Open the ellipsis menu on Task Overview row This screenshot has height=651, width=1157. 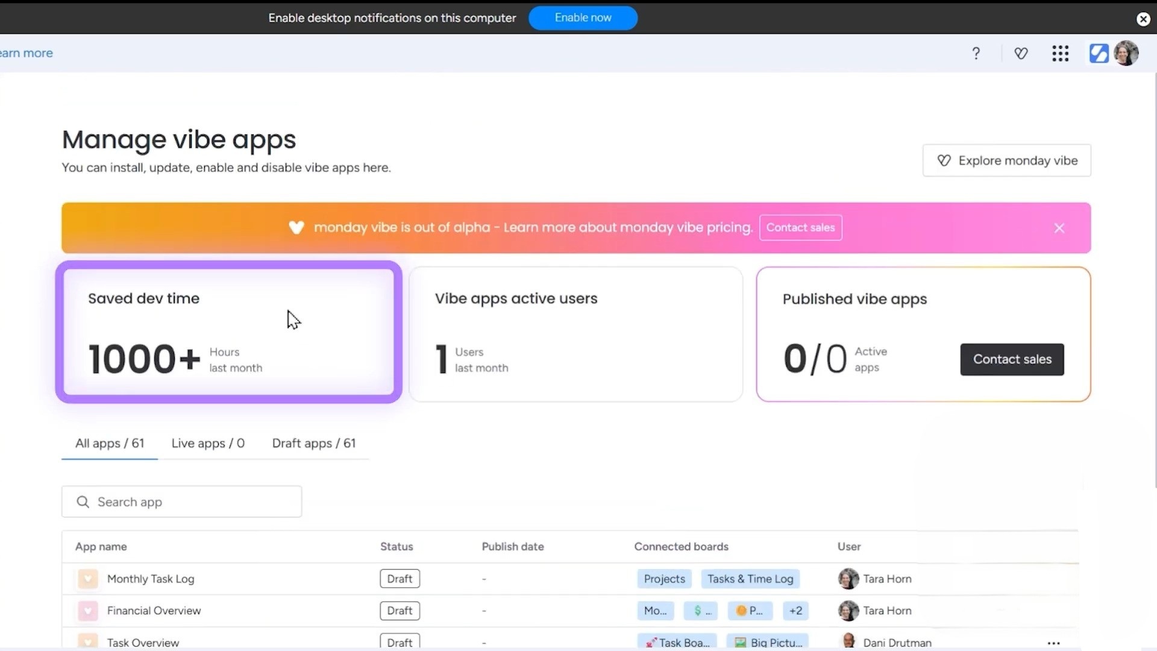[1053, 643]
